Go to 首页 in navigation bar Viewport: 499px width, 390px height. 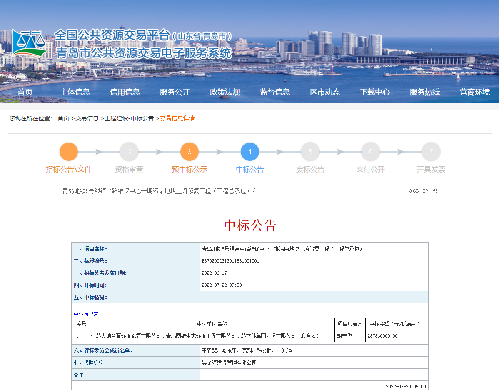pos(25,92)
